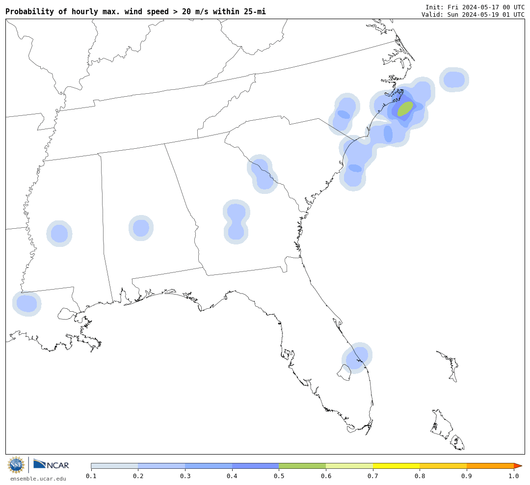530x485 pixels.
Task: Click the amber 0.8-0.9 colorbar segment
Action: 444,466
